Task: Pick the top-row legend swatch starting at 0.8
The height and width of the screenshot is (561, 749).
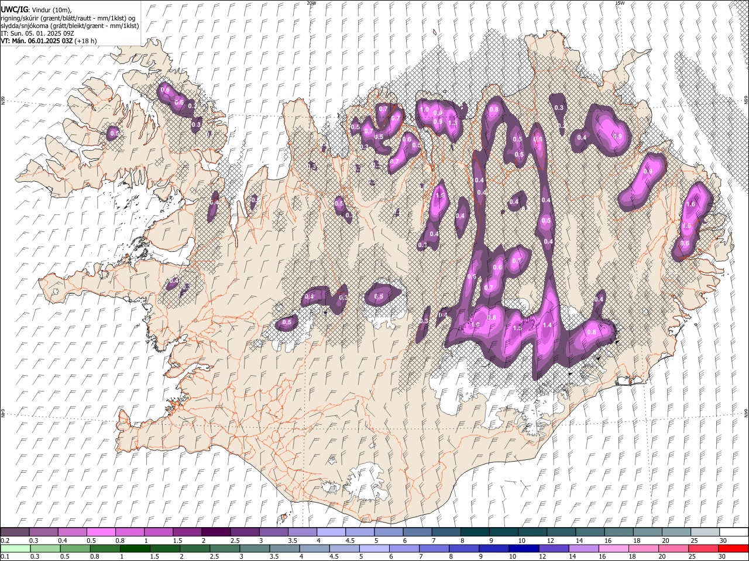Action: click(129, 532)
